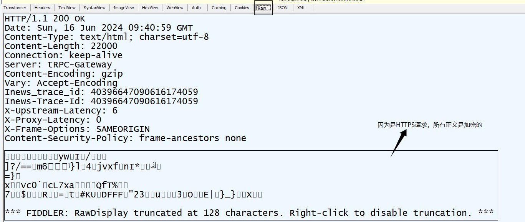Open the Cookies tab
The height and width of the screenshot is (222, 525).
coord(242,8)
